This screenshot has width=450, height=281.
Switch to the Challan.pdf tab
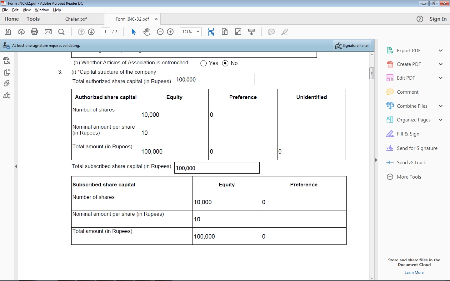point(76,19)
